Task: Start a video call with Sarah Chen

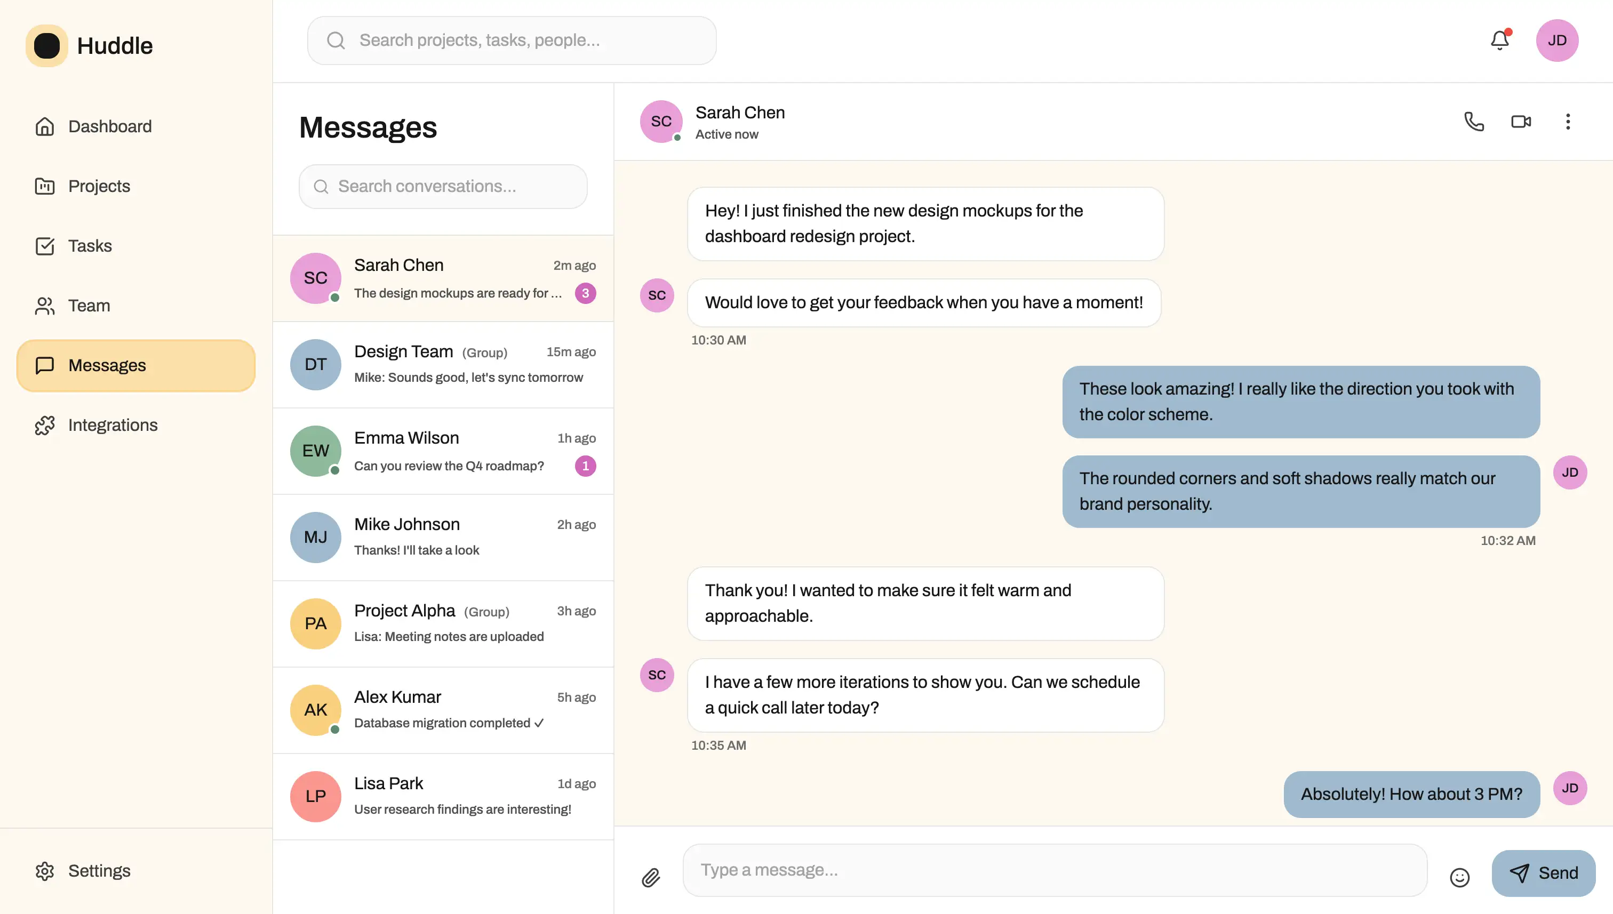Action: pos(1521,122)
